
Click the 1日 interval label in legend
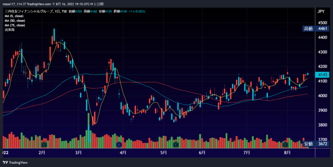(x=57, y=11)
